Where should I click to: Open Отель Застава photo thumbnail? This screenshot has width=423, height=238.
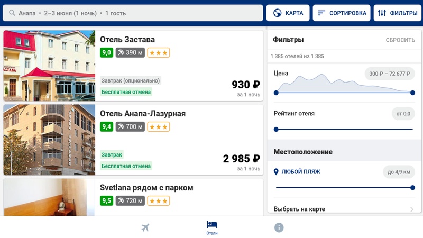point(49,66)
